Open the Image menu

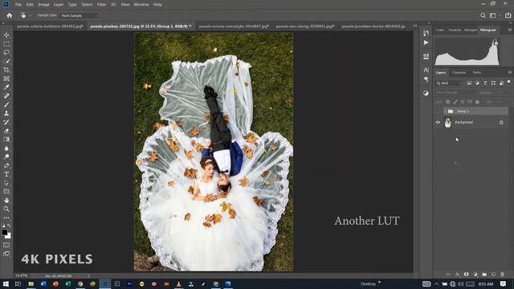pos(43,5)
